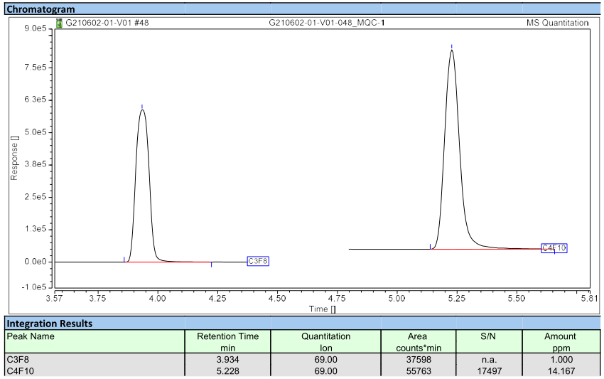The image size is (604, 379).
Task: Click the 4.00 time axis tick label
Action: 158,299
